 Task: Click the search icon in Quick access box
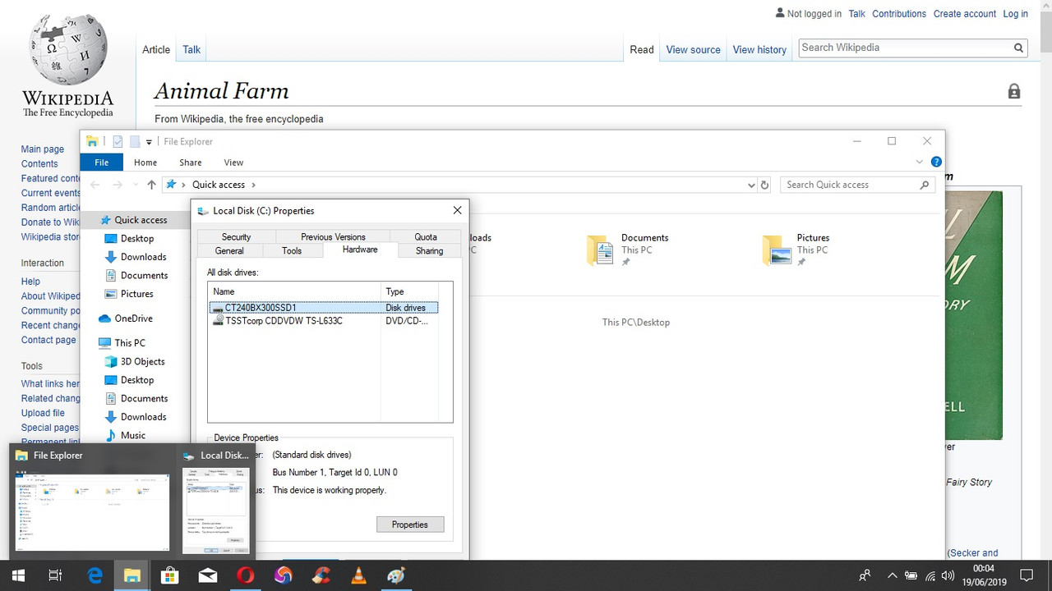[x=925, y=185]
